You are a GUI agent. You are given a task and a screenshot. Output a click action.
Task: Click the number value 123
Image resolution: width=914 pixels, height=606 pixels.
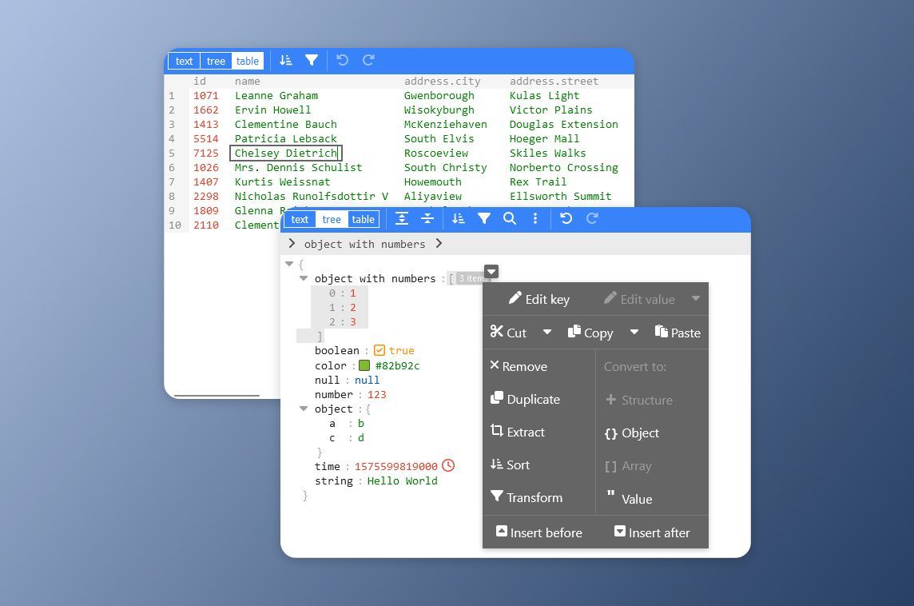(376, 394)
